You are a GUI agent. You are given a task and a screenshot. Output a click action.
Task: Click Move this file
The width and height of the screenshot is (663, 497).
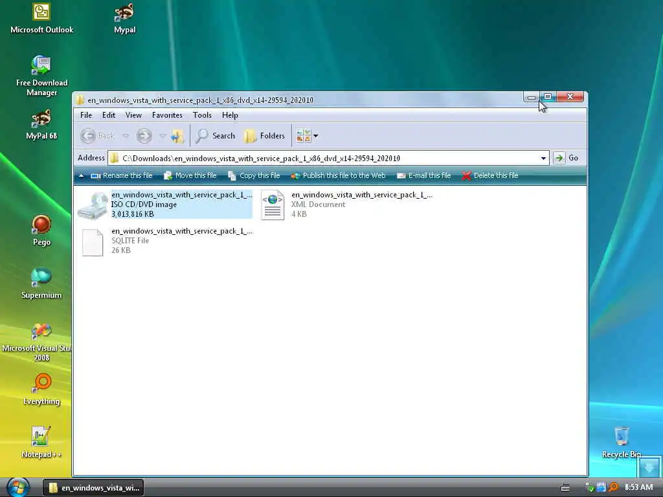pos(190,175)
